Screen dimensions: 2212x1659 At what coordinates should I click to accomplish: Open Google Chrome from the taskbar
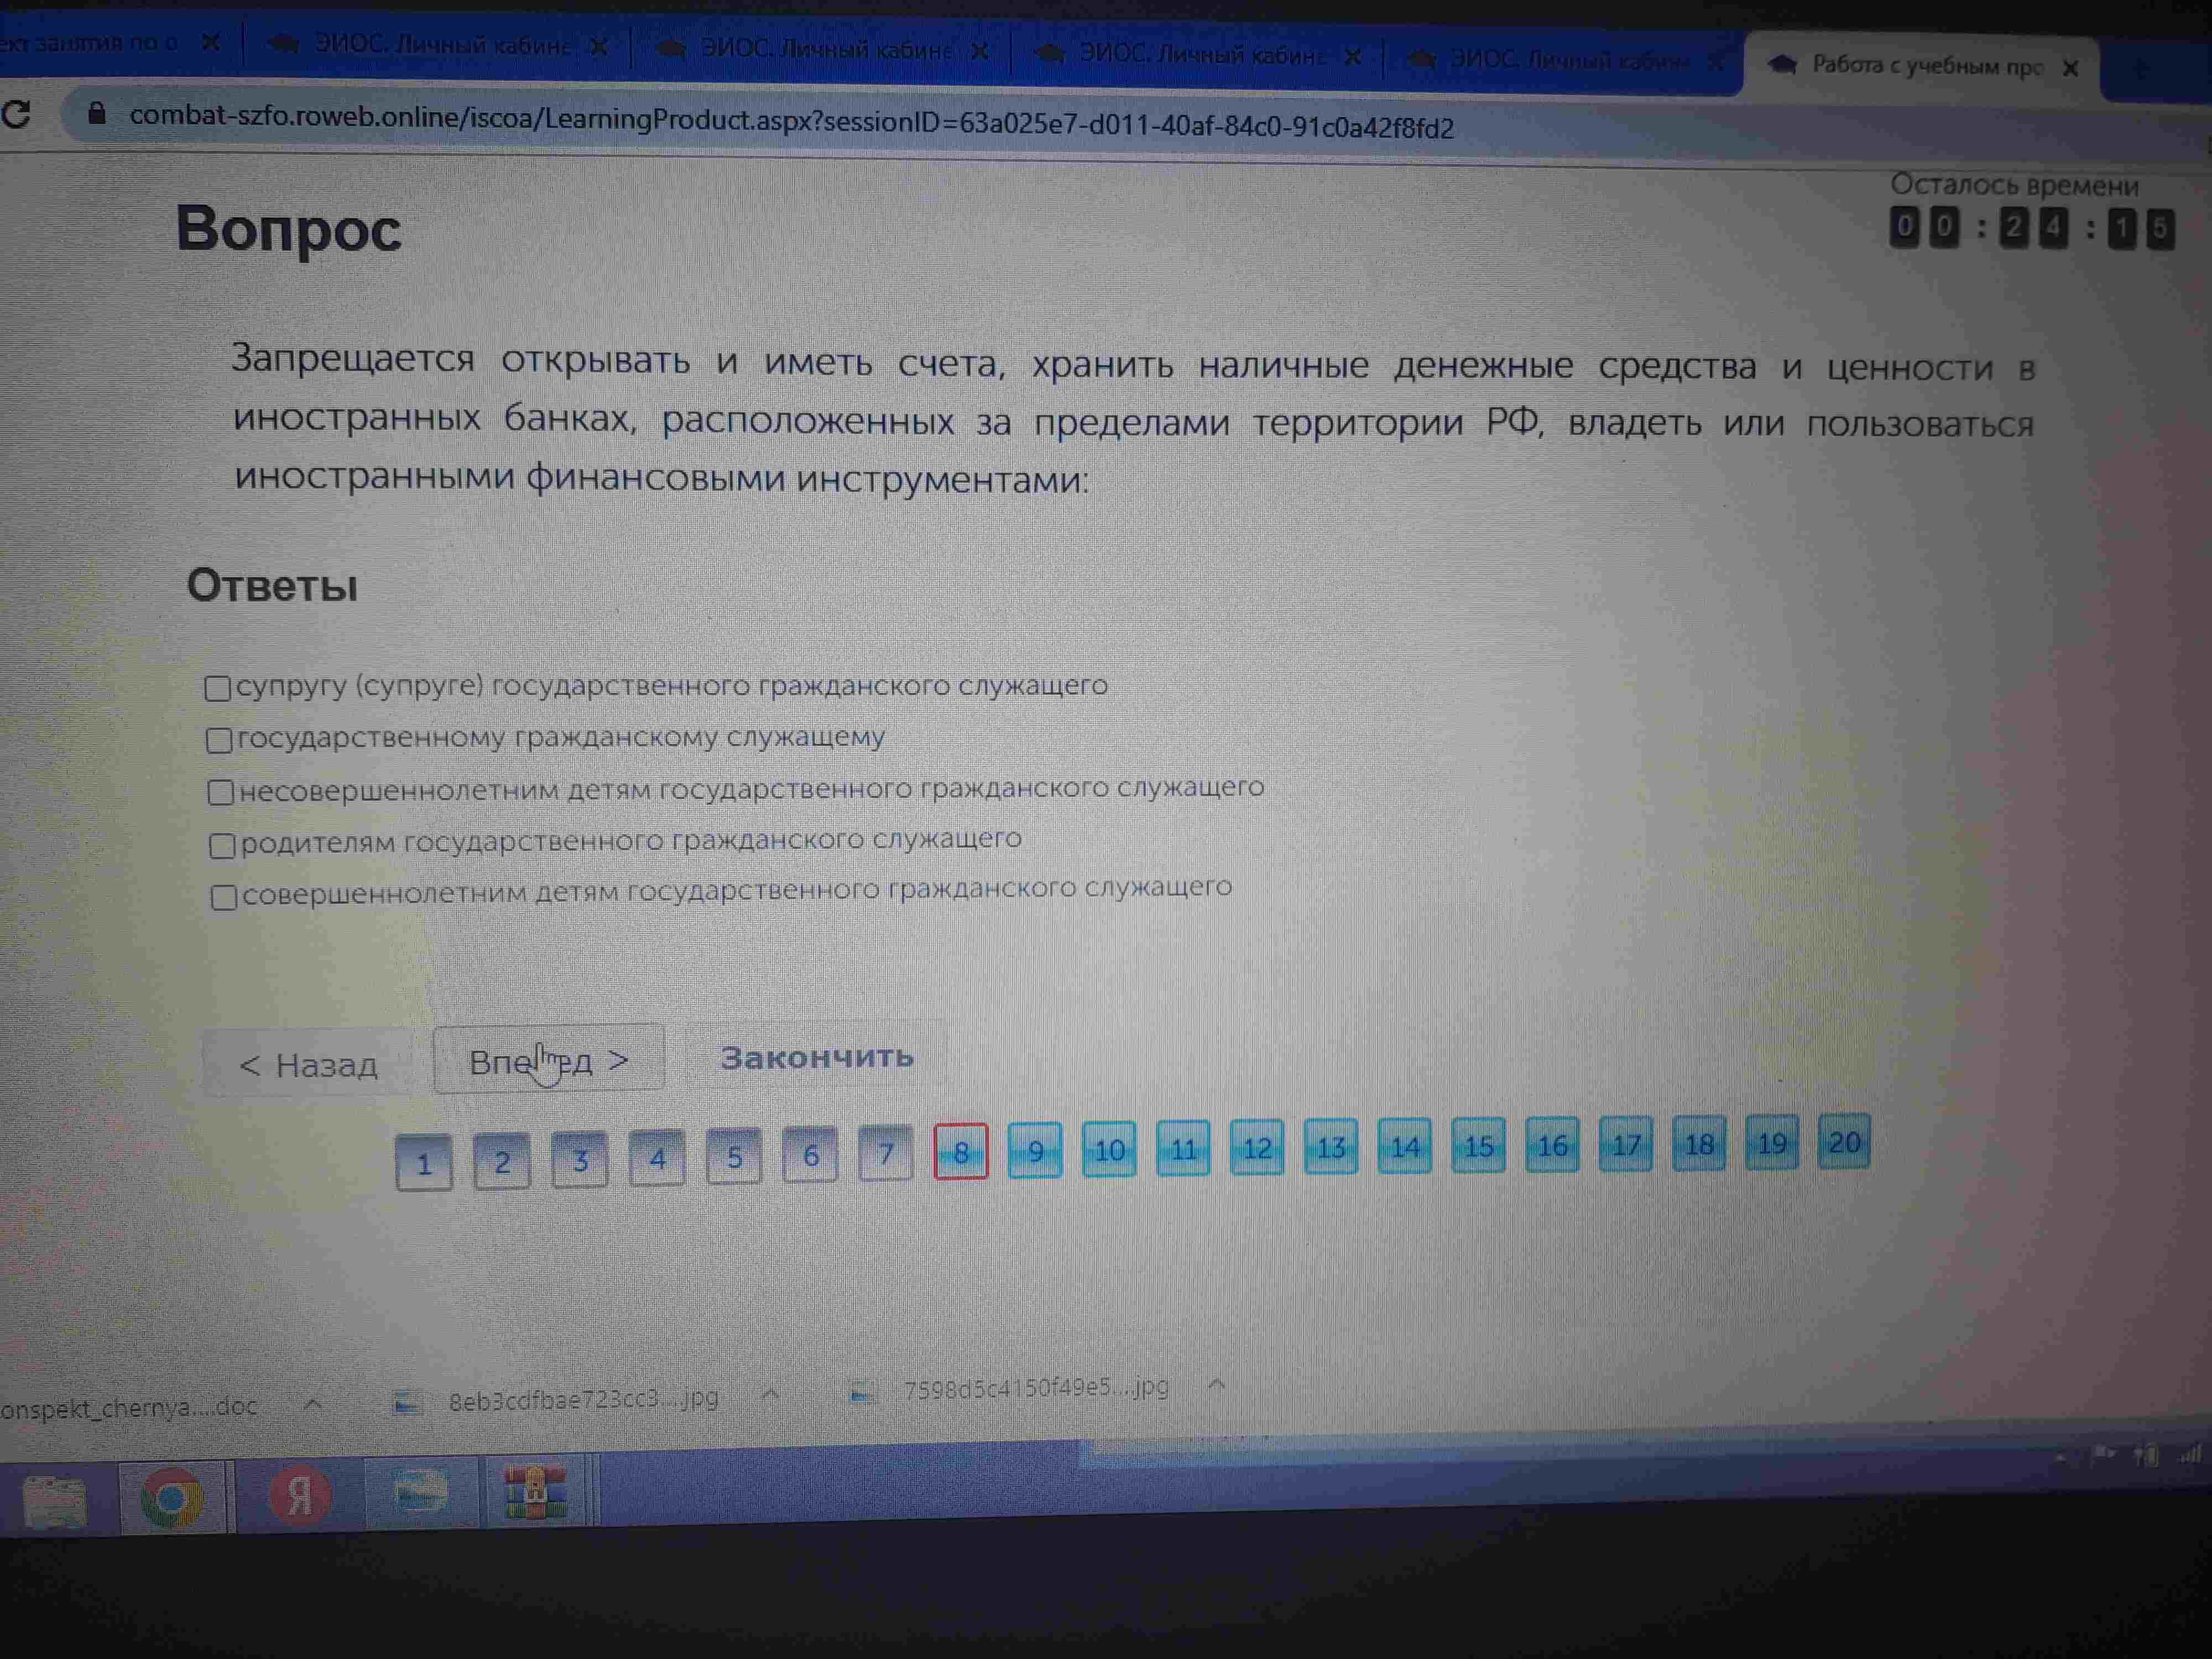pos(172,1498)
